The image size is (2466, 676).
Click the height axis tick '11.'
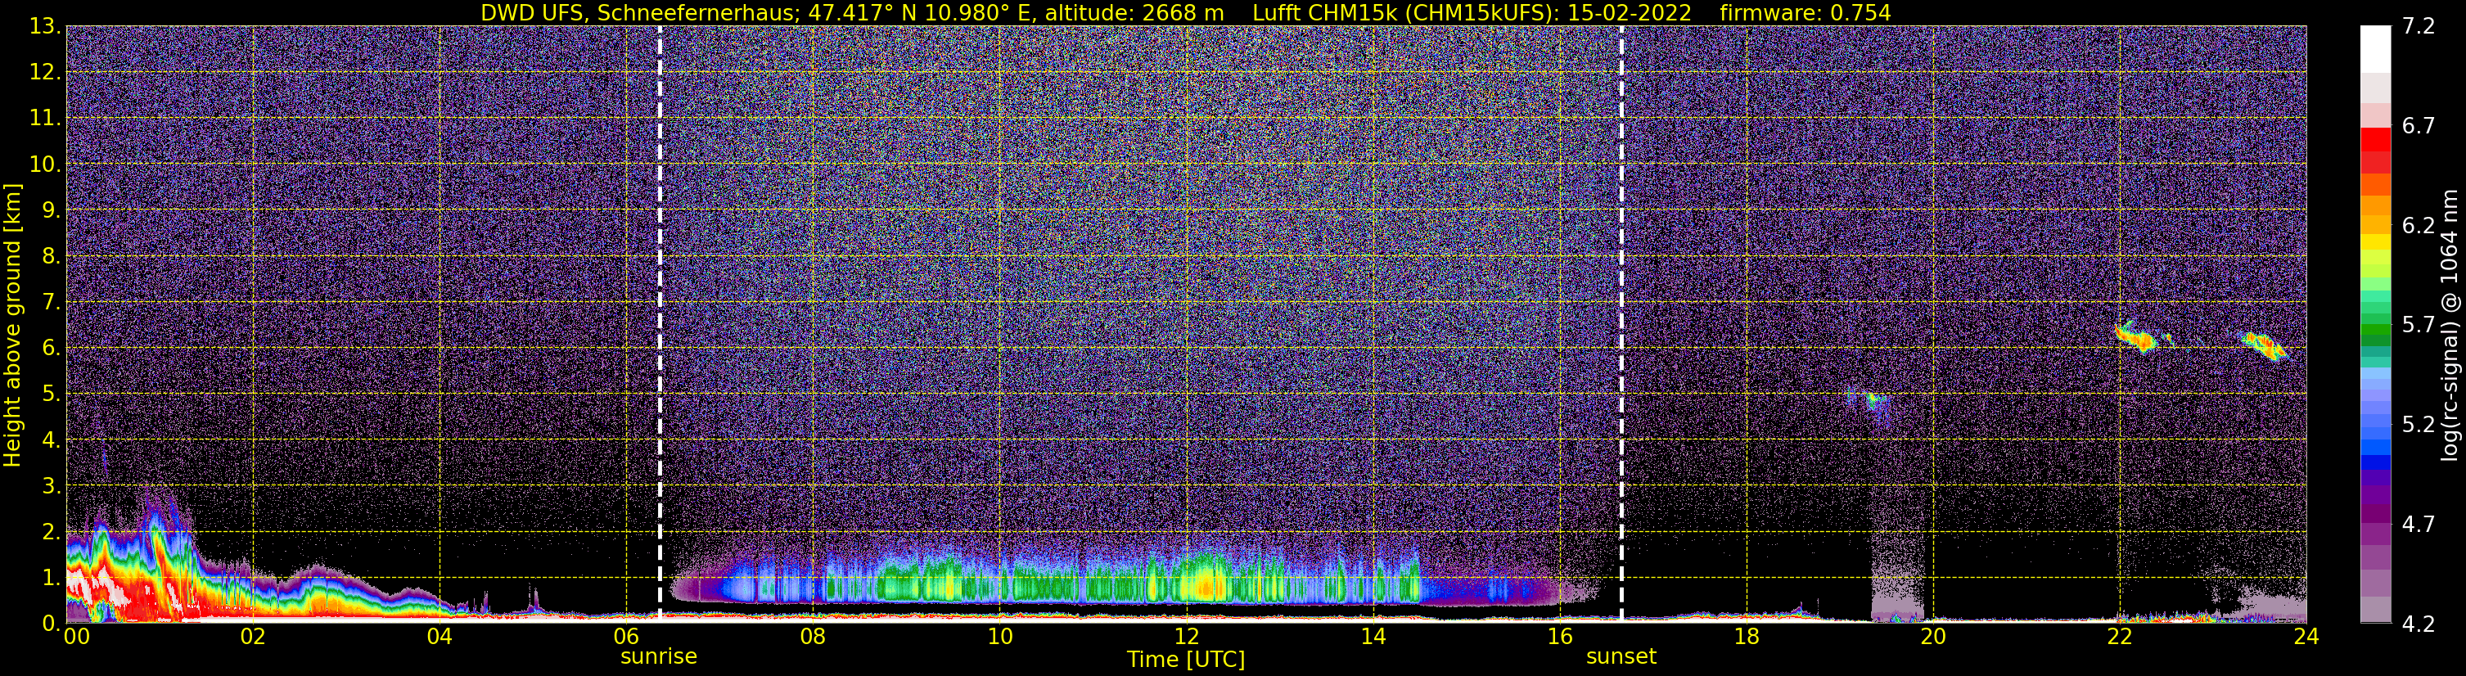(44, 119)
